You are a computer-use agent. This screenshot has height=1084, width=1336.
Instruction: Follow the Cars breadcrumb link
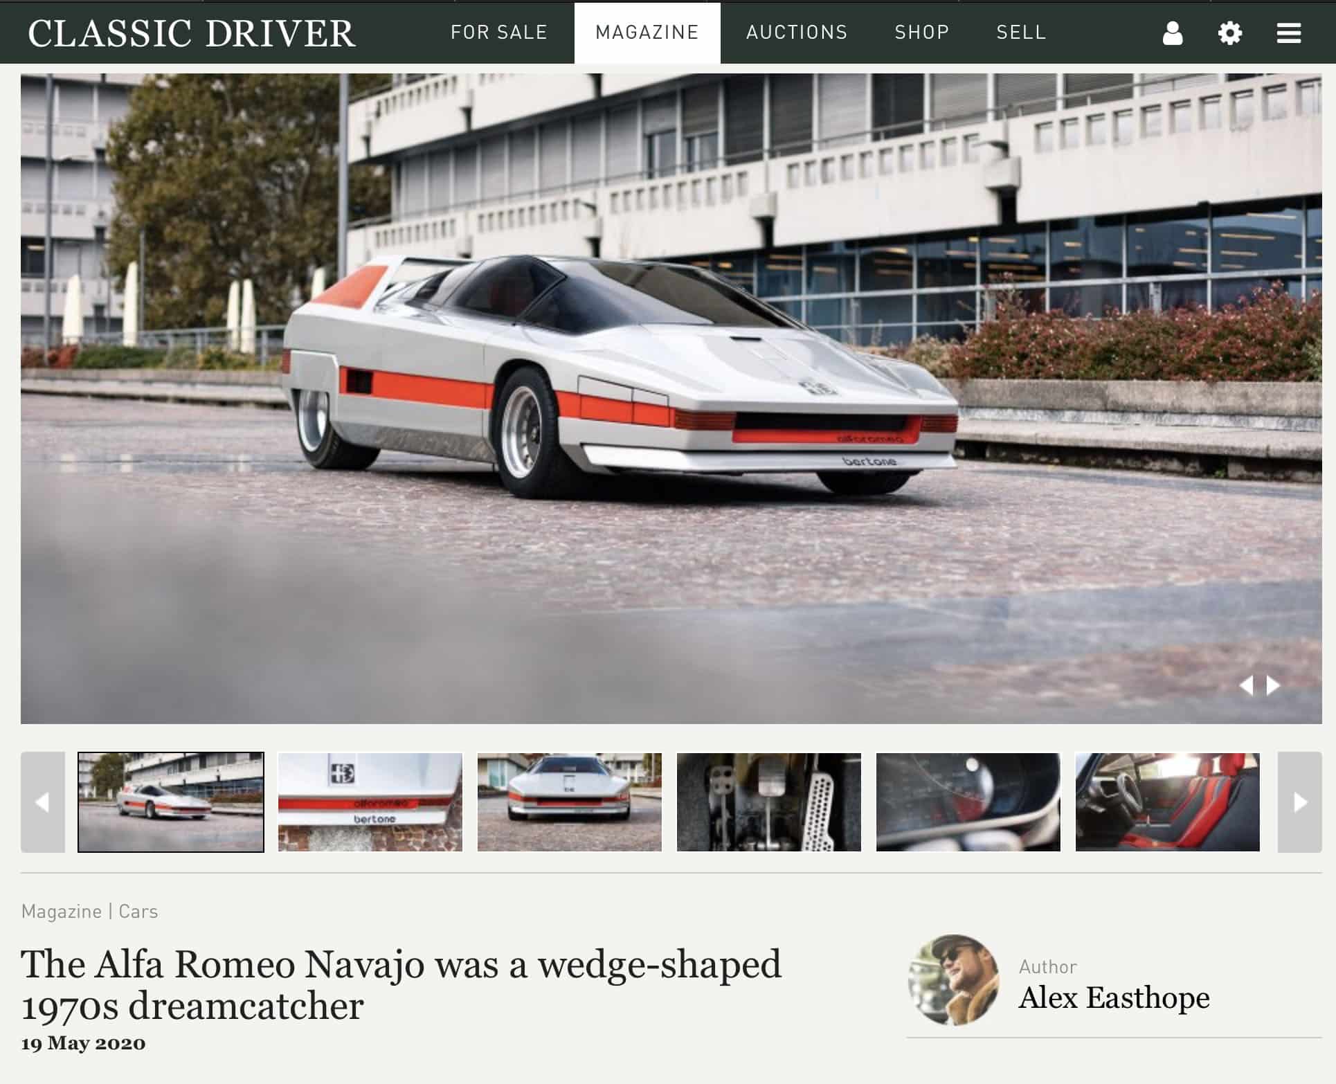138,911
